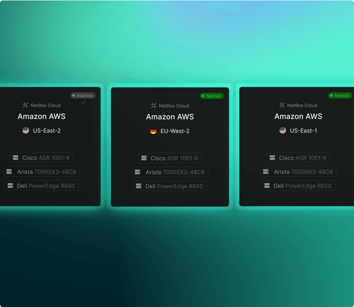This screenshot has height=307, width=354.
Task: Click the US-East-2 region label
Action: pos(47,131)
